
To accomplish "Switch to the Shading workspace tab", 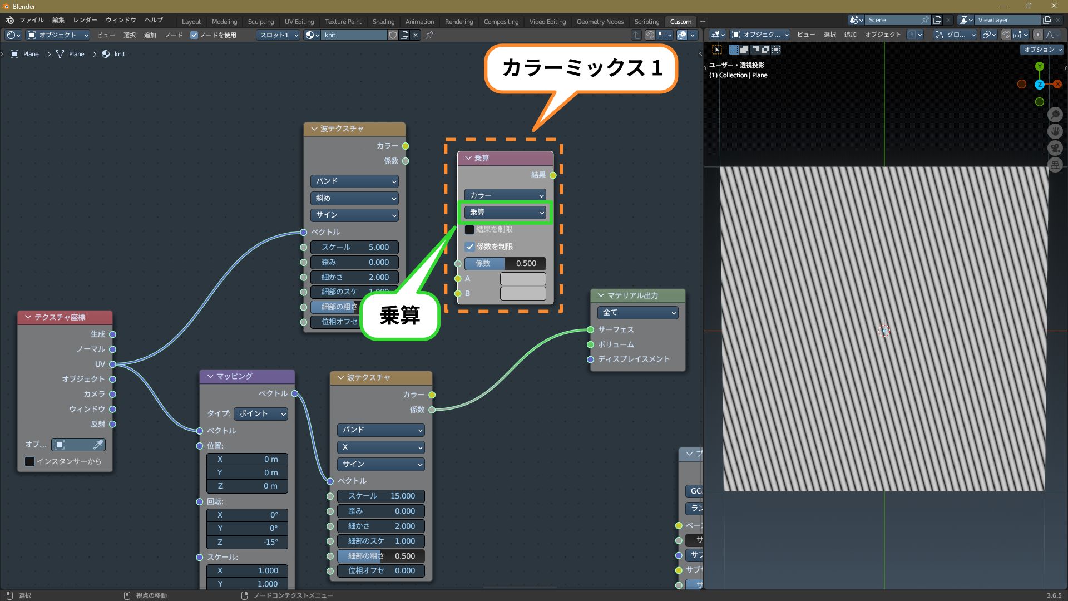I will (383, 22).
